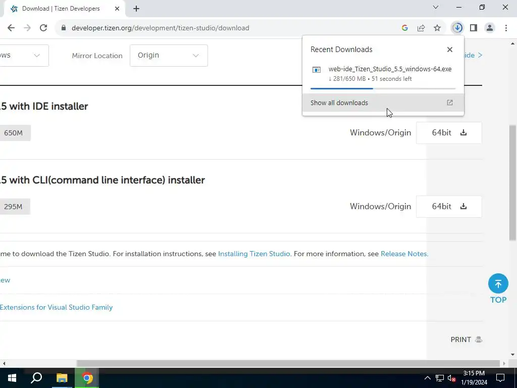The height and width of the screenshot is (388, 517).
Task: Open the Release Notes link
Action: (x=404, y=254)
